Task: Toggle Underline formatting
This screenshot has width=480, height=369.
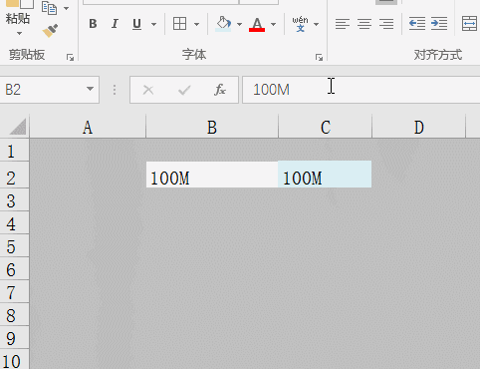Action: pyautogui.click(x=136, y=24)
